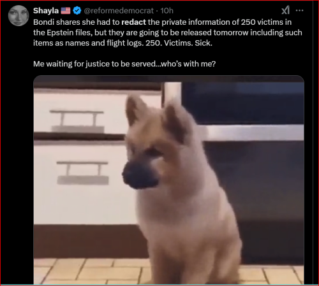Click the US flag emoji beside Shayla
The height and width of the screenshot is (286, 319).
[66, 11]
